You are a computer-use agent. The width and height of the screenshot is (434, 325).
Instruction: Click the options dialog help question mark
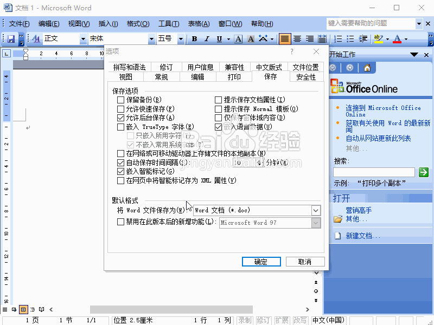pyautogui.click(x=292, y=51)
